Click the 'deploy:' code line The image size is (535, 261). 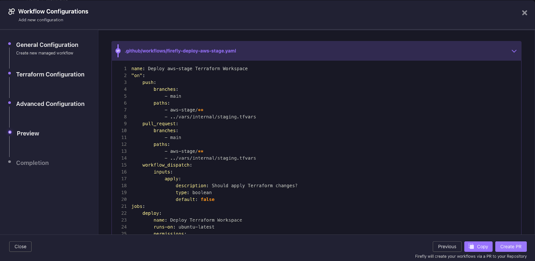click(x=152, y=213)
